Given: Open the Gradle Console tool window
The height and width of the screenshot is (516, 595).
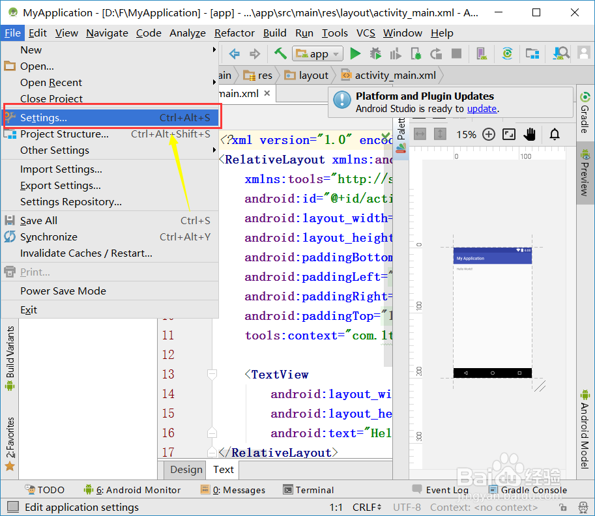Looking at the screenshot, I should [528, 490].
